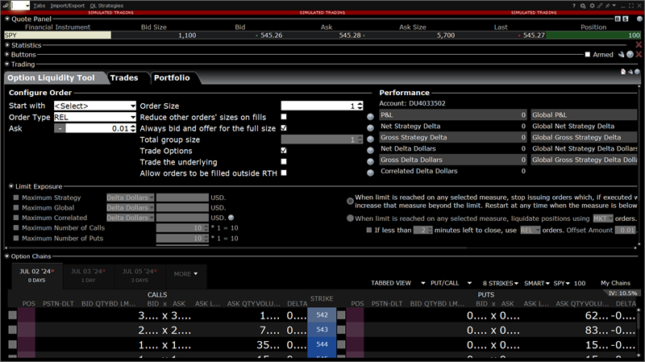Open the gear configuration icon in title bar

point(592,6)
